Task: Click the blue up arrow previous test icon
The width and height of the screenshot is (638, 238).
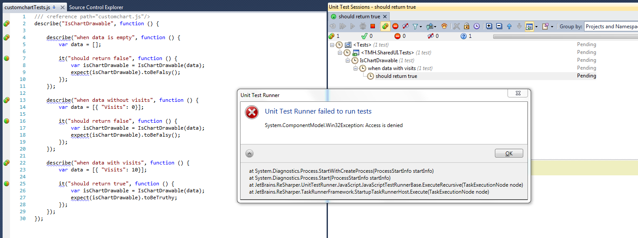Action: 509,26
